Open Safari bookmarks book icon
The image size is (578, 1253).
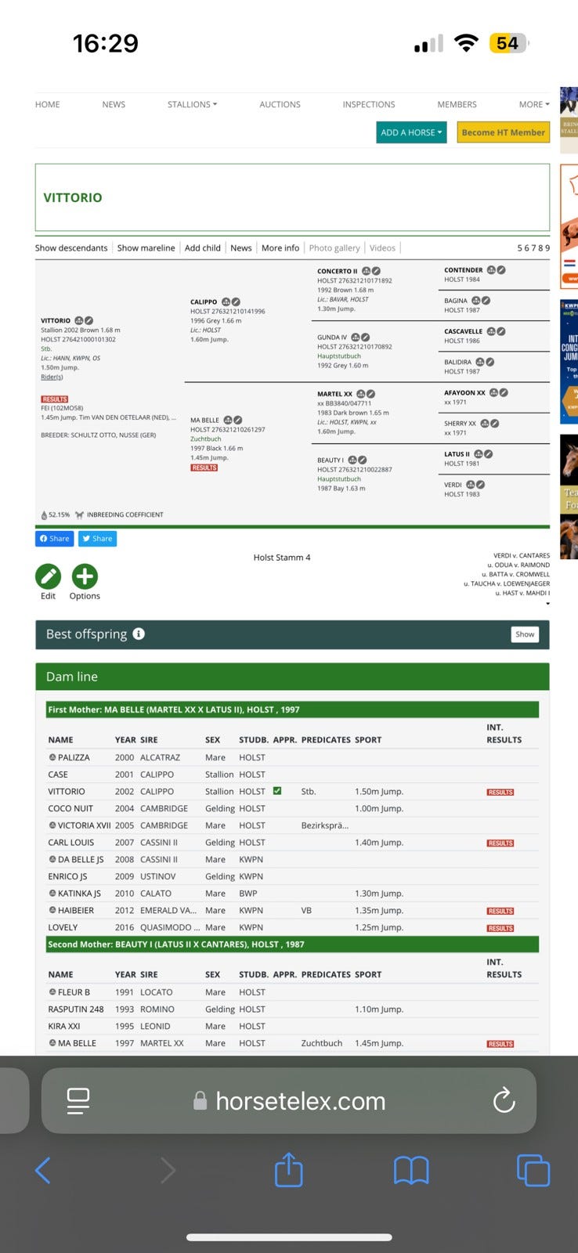point(411,1171)
